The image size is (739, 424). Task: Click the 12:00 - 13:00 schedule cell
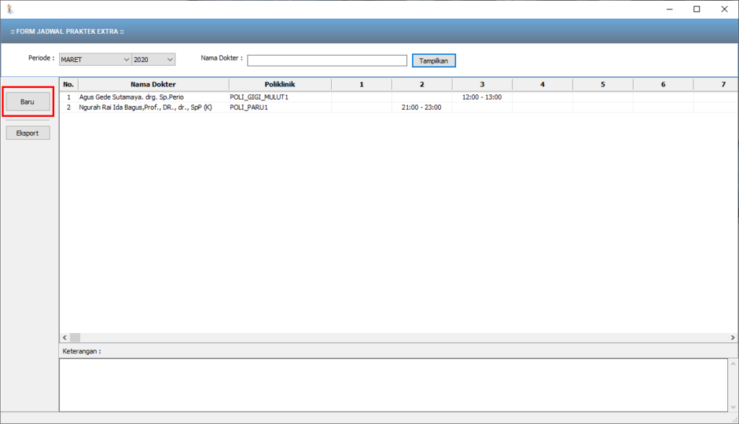tap(481, 97)
